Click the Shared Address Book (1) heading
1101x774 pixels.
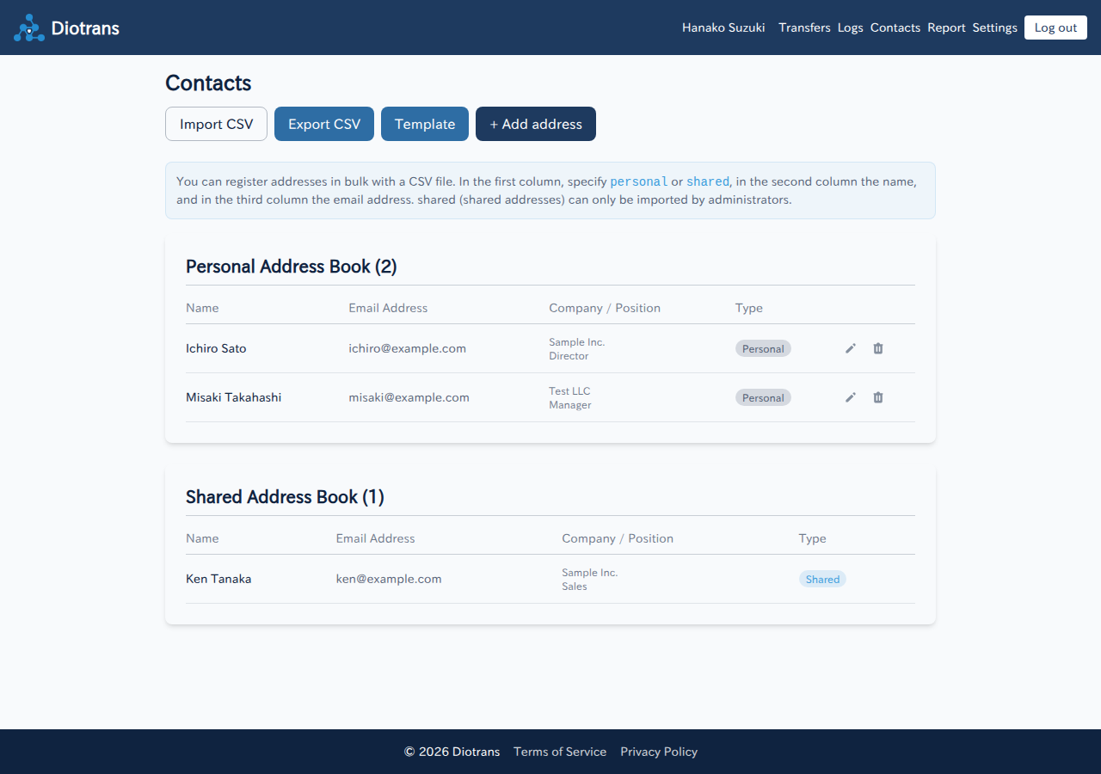point(285,497)
